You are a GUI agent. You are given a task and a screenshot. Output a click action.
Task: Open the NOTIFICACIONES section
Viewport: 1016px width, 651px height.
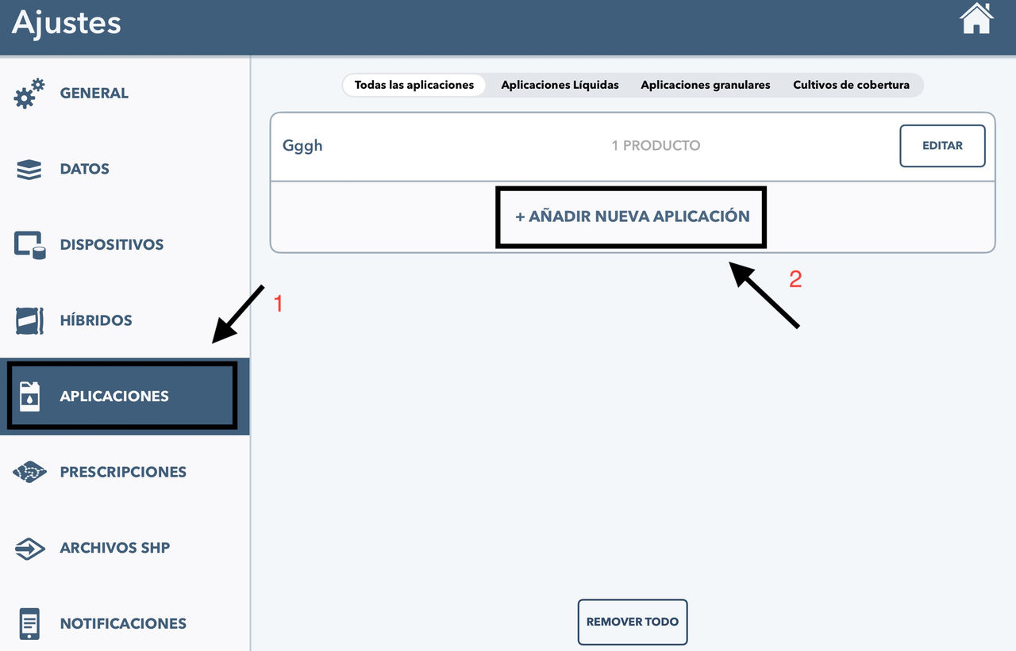125,623
